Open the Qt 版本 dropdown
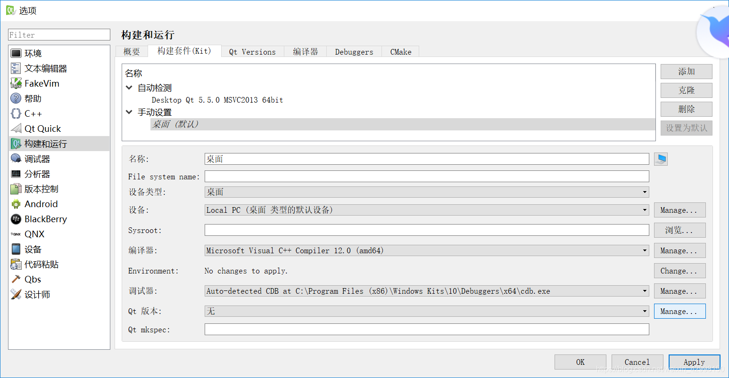Viewport: 729px width, 378px height. pos(427,311)
